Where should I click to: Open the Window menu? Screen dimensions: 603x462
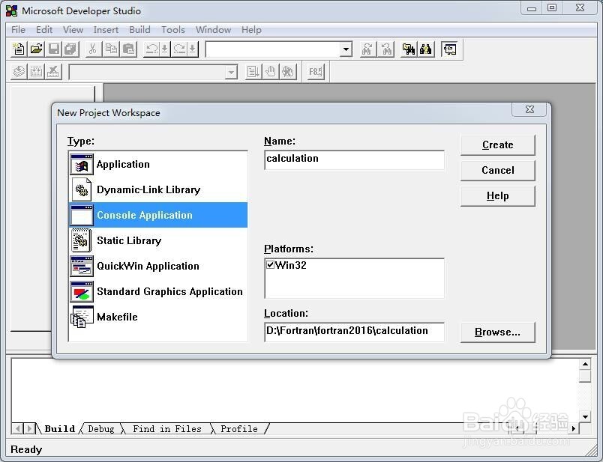tap(214, 29)
